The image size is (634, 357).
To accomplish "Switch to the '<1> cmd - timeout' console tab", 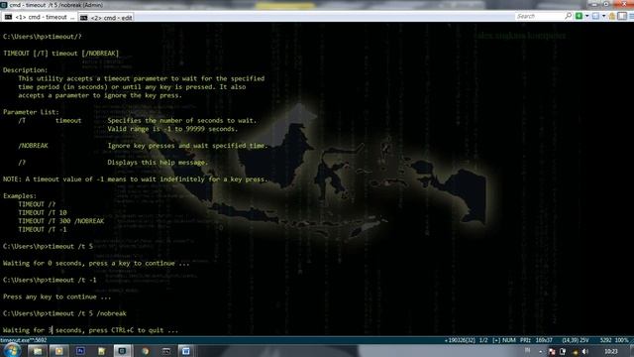I will 40,17.
